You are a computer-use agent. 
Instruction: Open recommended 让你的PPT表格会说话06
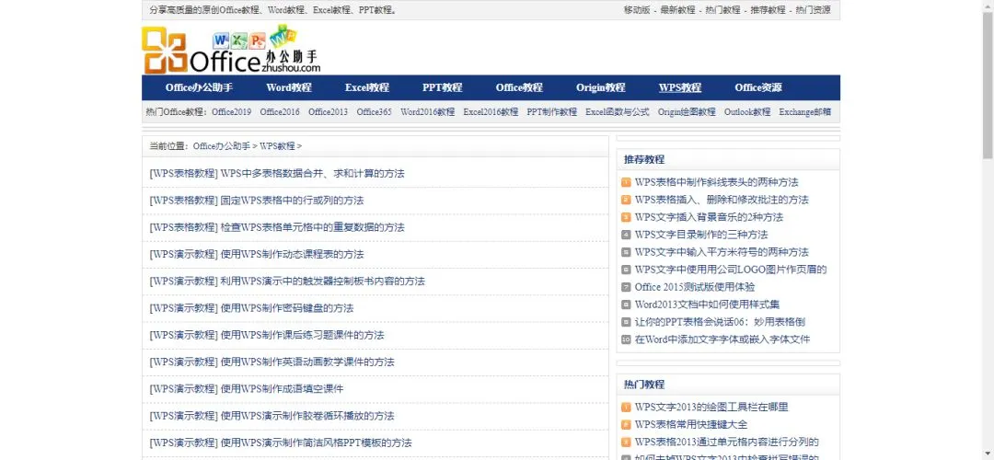pyautogui.click(x=720, y=322)
